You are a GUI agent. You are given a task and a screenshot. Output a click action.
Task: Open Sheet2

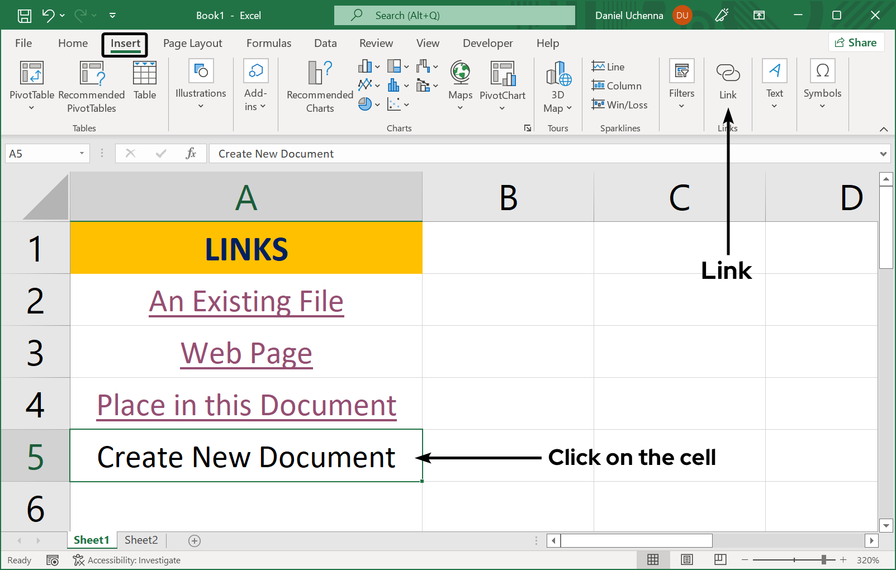(x=140, y=540)
